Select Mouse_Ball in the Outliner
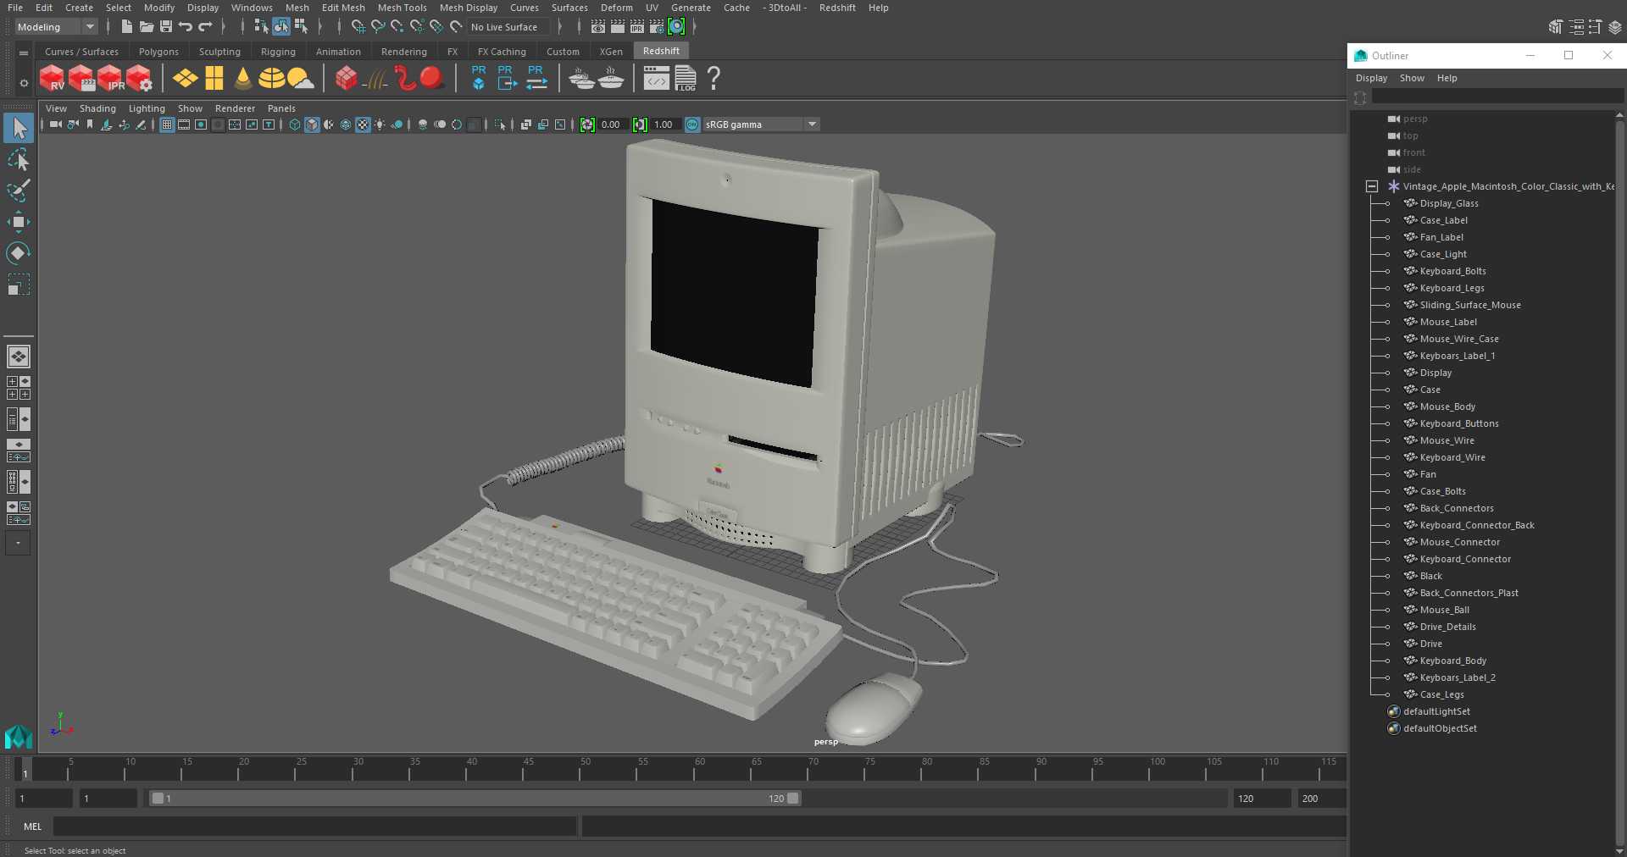Image resolution: width=1627 pixels, height=857 pixels. click(x=1444, y=610)
